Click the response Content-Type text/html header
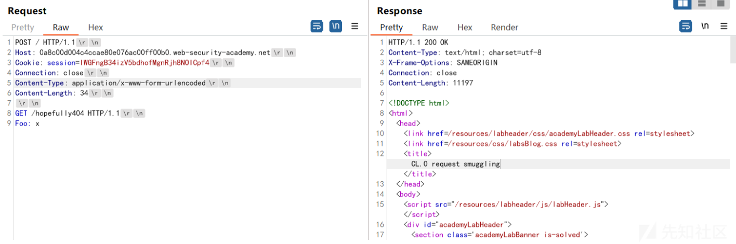This screenshot has height=244, width=736. coord(465,52)
